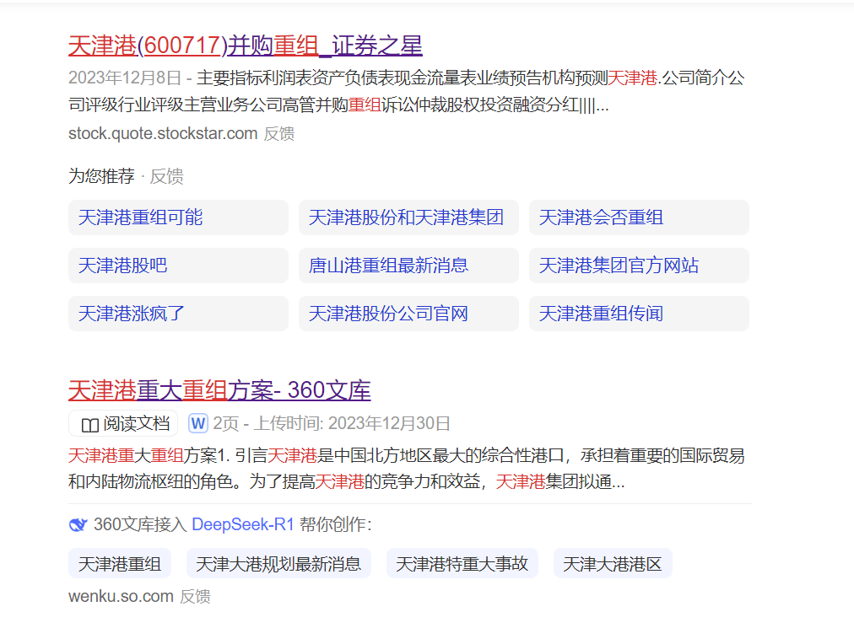Click the 天津港特重大事故 tag

[x=462, y=564]
